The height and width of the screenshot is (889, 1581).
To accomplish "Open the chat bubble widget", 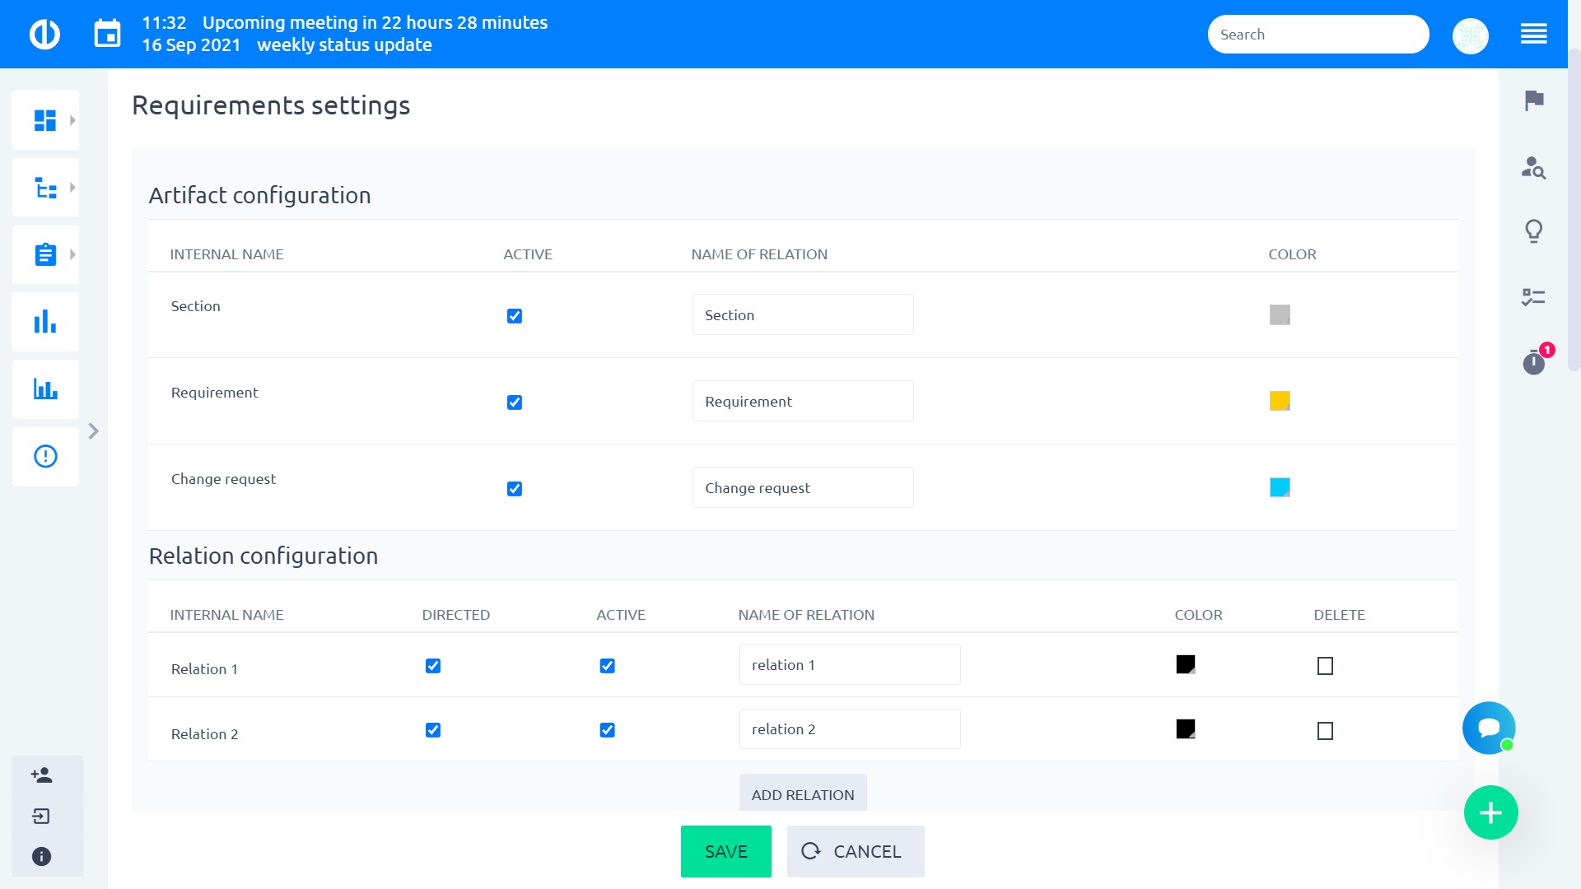I will pos(1489,728).
